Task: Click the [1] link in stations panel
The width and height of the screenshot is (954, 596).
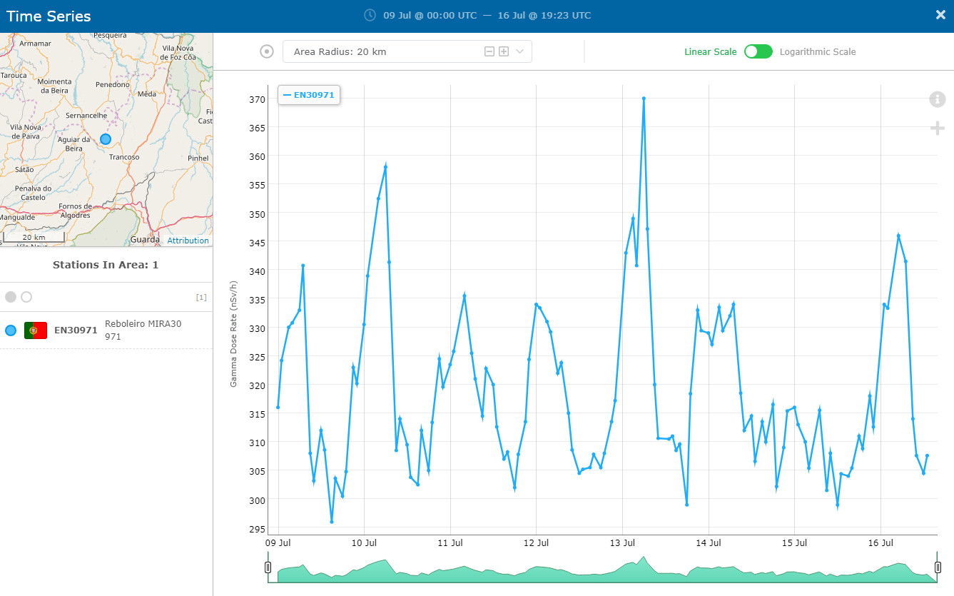Action: [x=201, y=297]
